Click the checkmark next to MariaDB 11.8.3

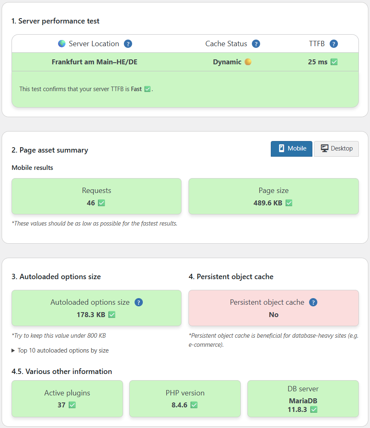coord(314,409)
